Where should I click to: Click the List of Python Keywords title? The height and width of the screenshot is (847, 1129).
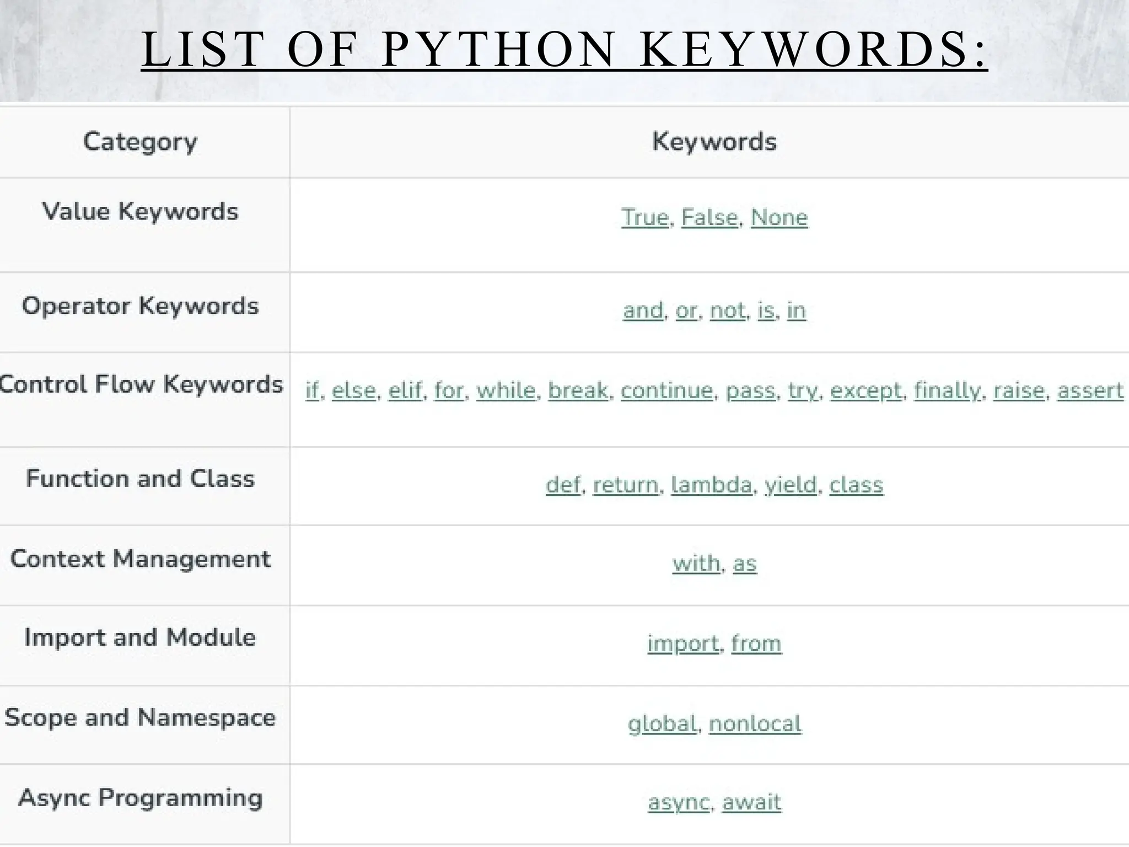point(564,50)
